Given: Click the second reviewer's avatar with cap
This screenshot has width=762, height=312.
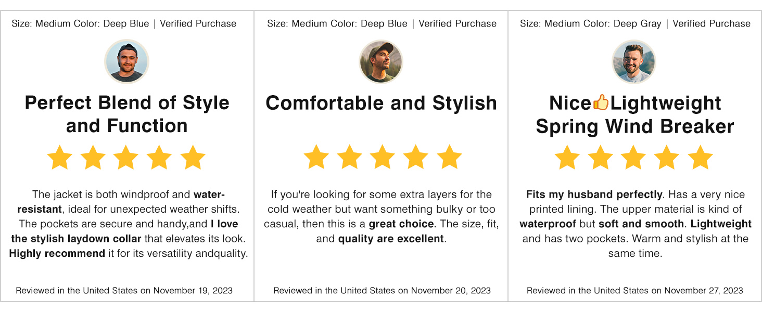Looking at the screenshot, I should (x=381, y=62).
